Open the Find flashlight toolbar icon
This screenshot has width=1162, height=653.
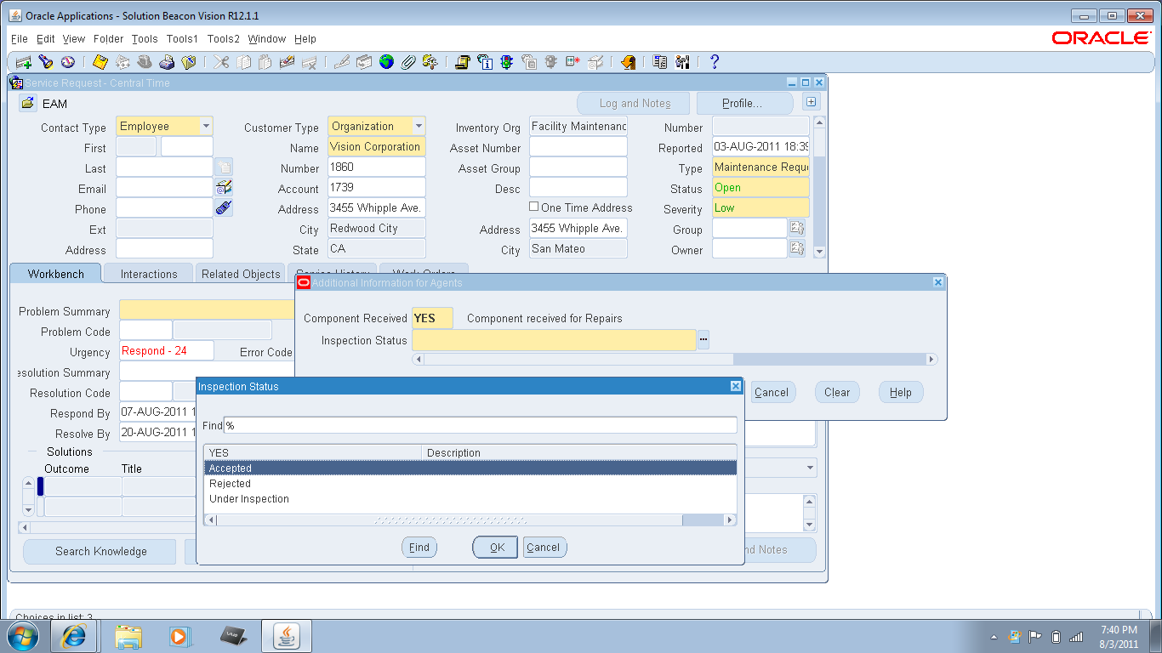[x=45, y=61]
